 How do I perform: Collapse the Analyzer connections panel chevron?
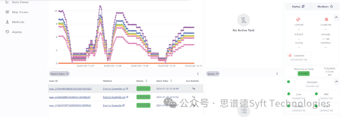coord(336,82)
